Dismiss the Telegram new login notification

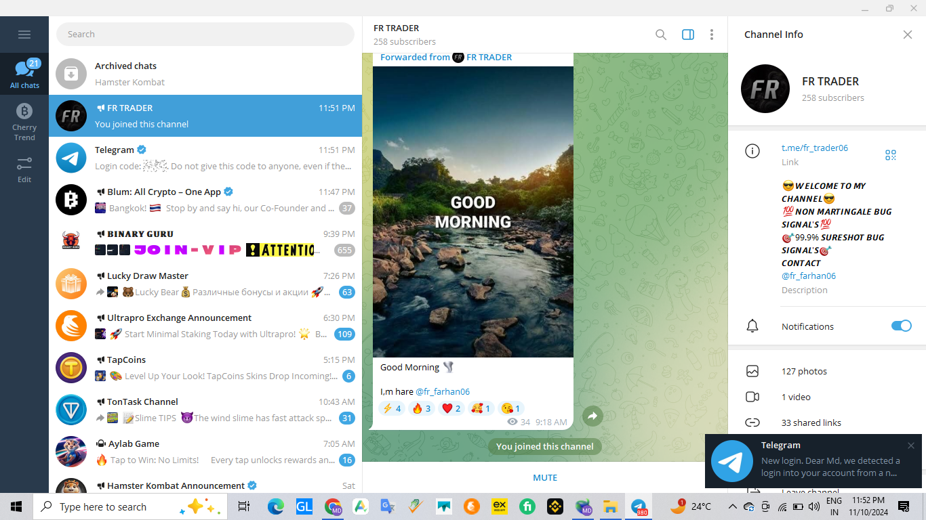click(x=911, y=446)
